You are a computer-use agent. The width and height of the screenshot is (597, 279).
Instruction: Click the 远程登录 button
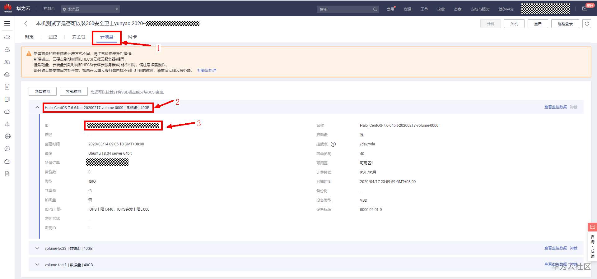[x=565, y=24]
